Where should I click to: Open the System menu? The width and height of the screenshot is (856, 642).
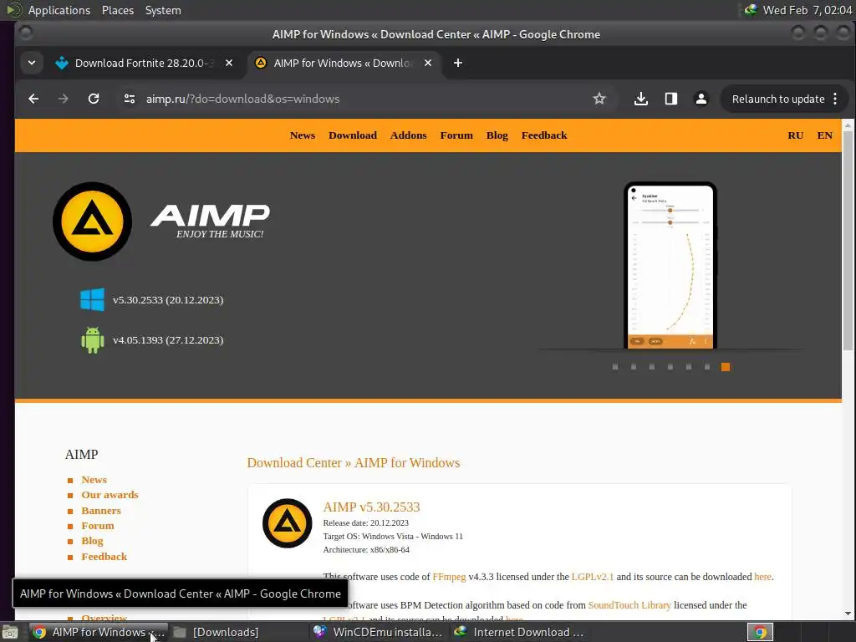click(x=163, y=10)
